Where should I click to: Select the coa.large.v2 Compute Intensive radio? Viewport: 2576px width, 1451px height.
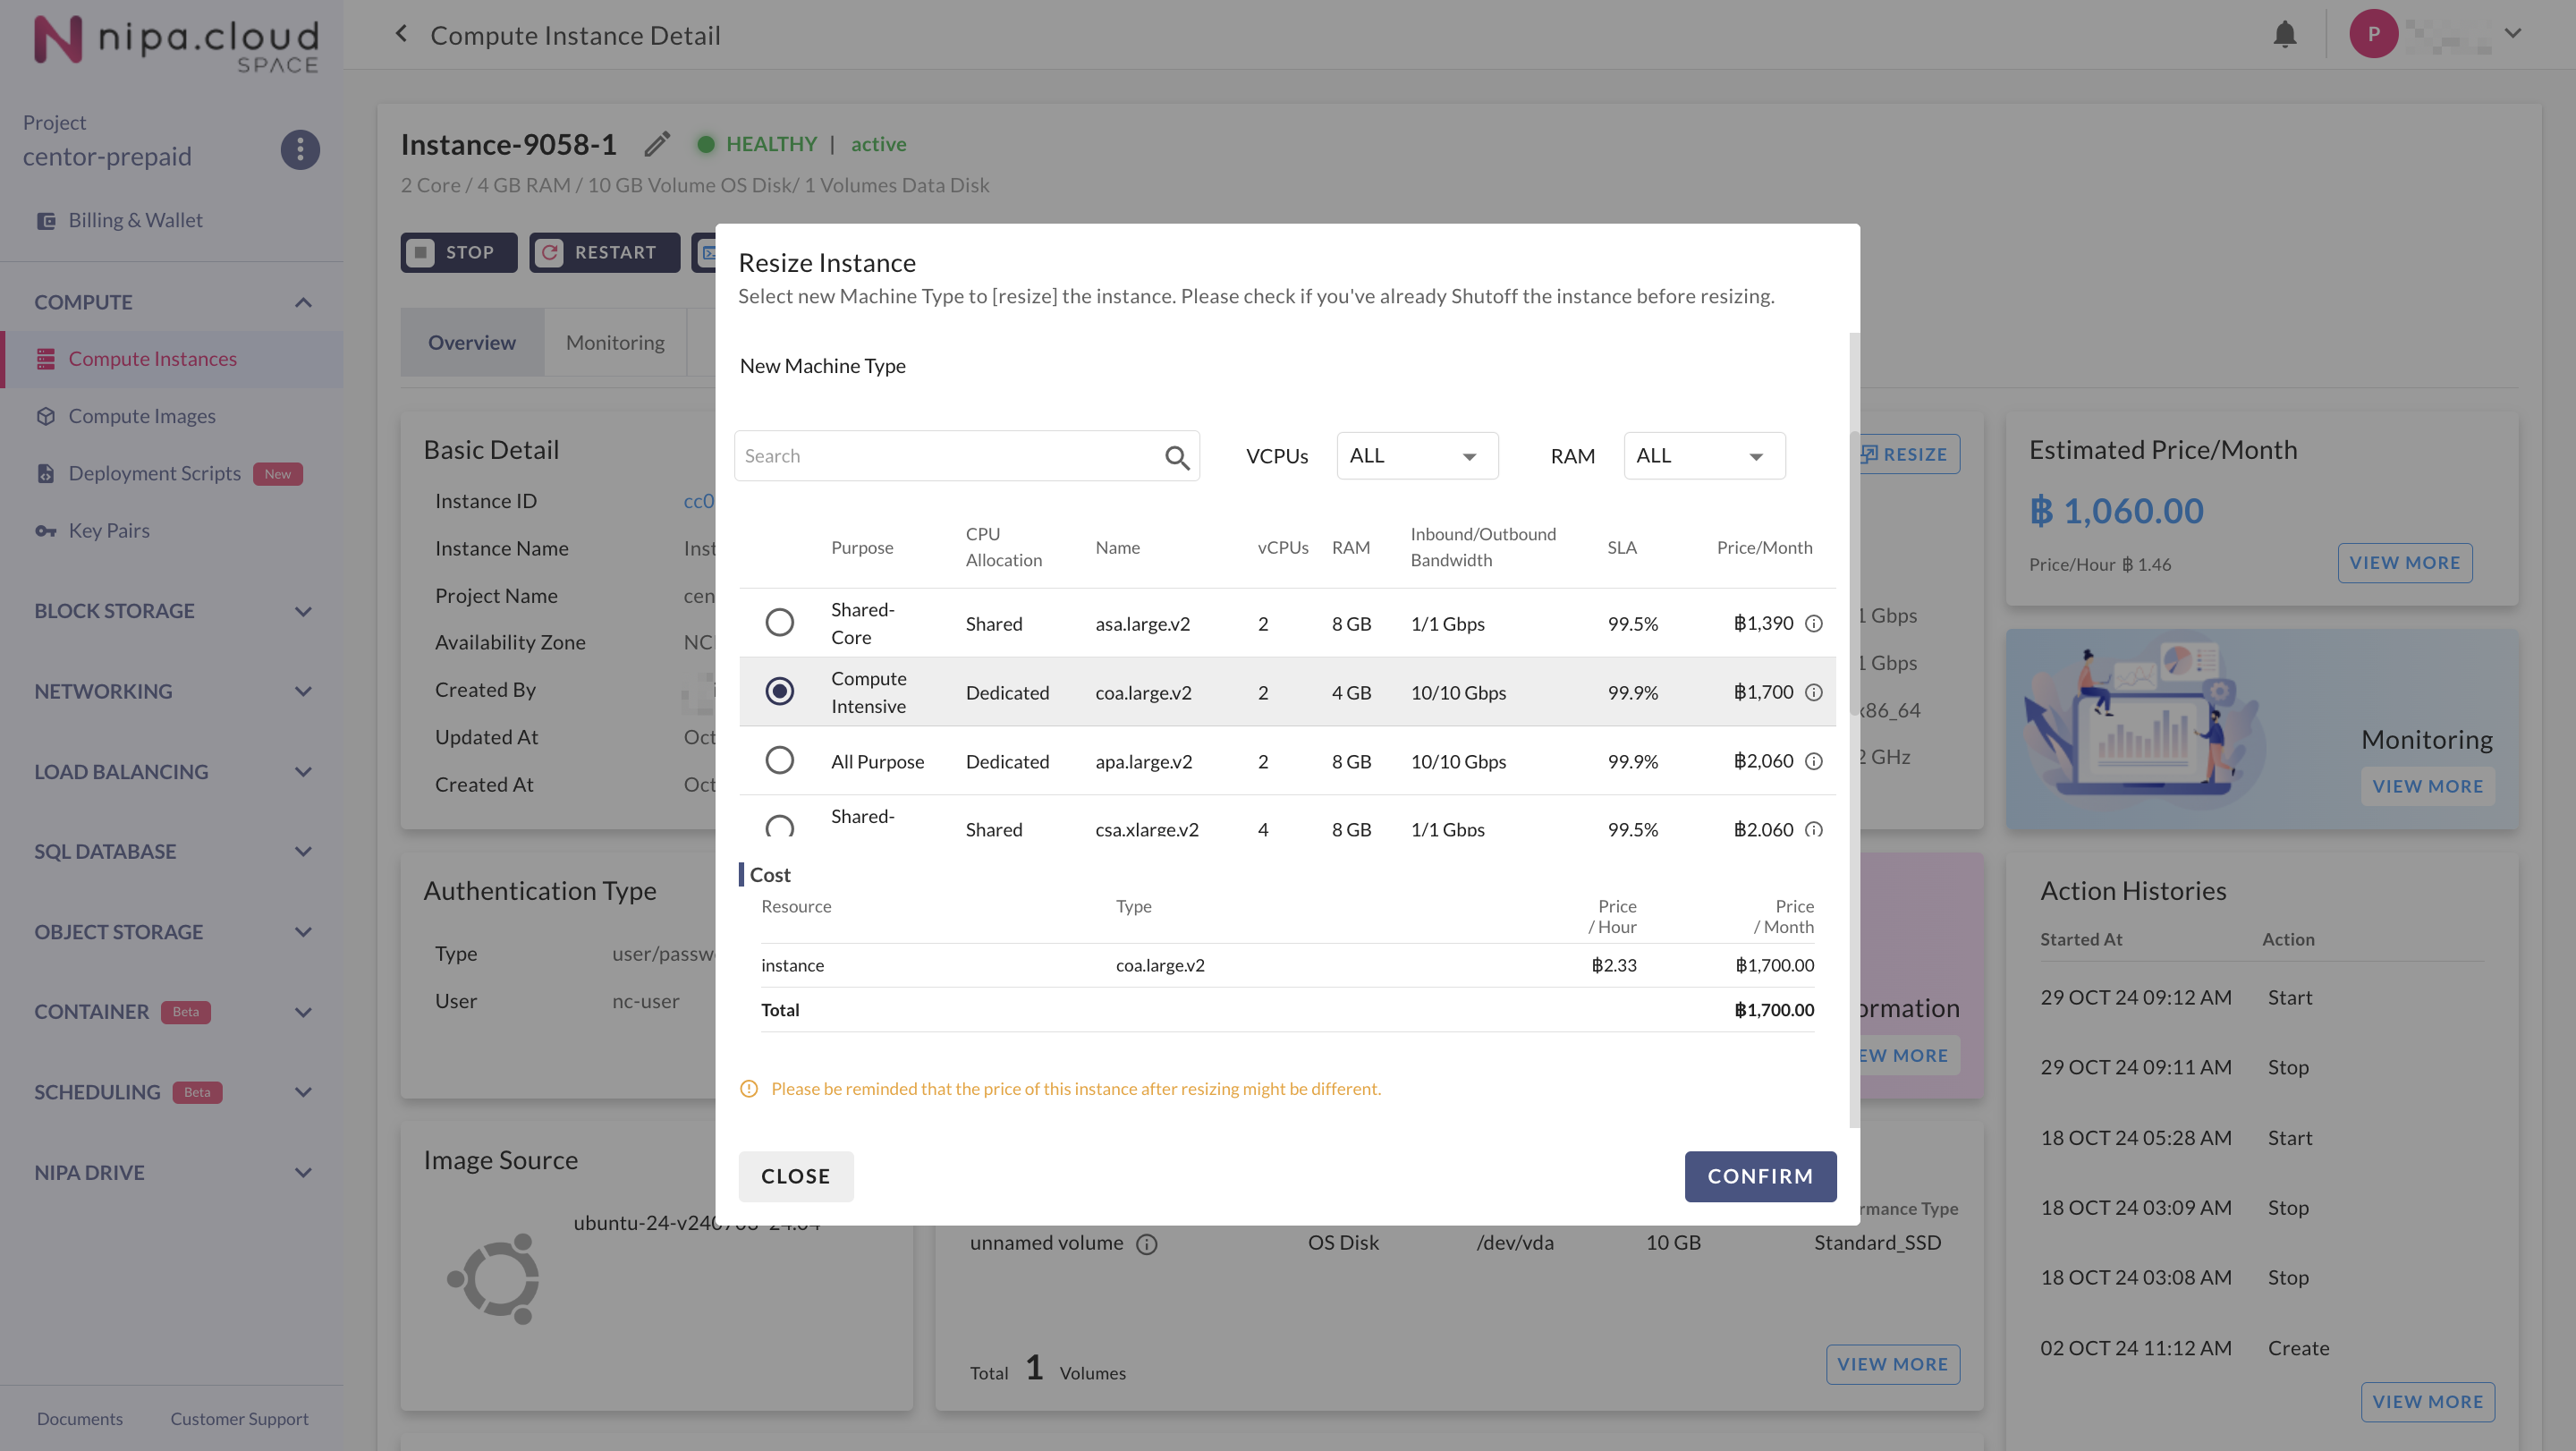click(779, 691)
